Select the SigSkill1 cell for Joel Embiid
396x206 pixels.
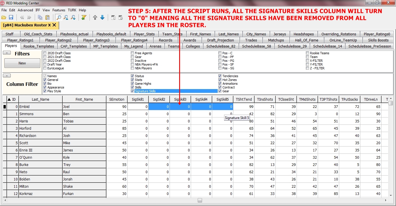[138, 107]
